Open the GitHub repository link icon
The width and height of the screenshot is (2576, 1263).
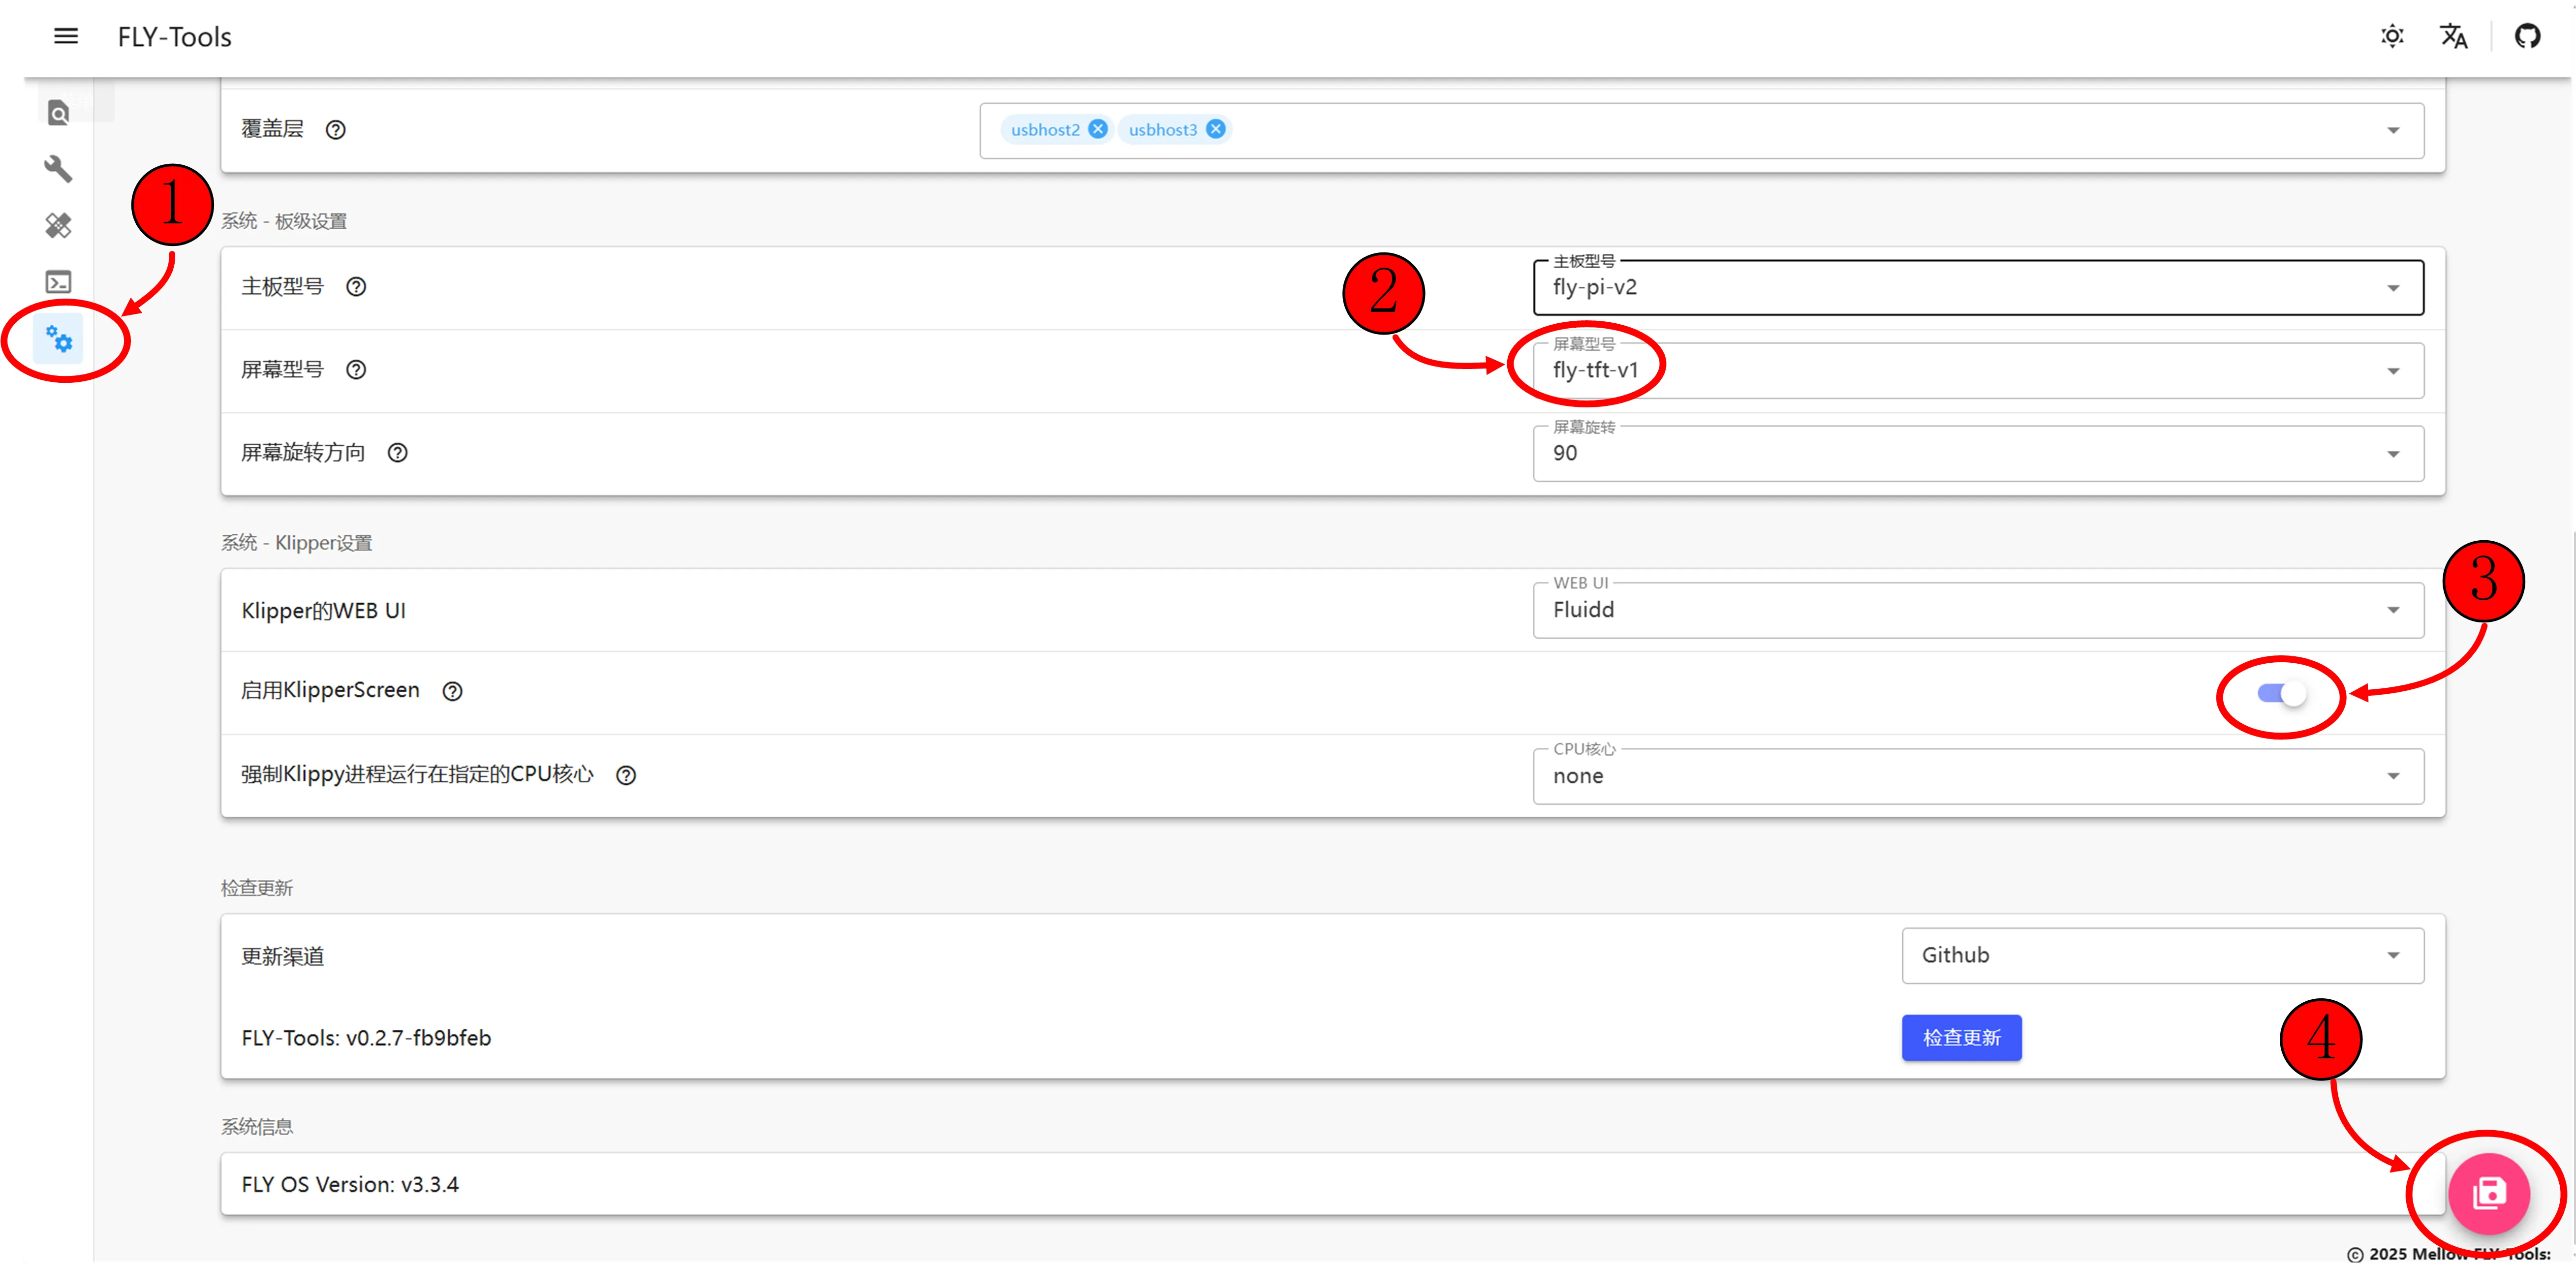tap(2527, 37)
